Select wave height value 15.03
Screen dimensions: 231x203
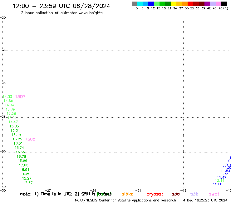pos(14,126)
